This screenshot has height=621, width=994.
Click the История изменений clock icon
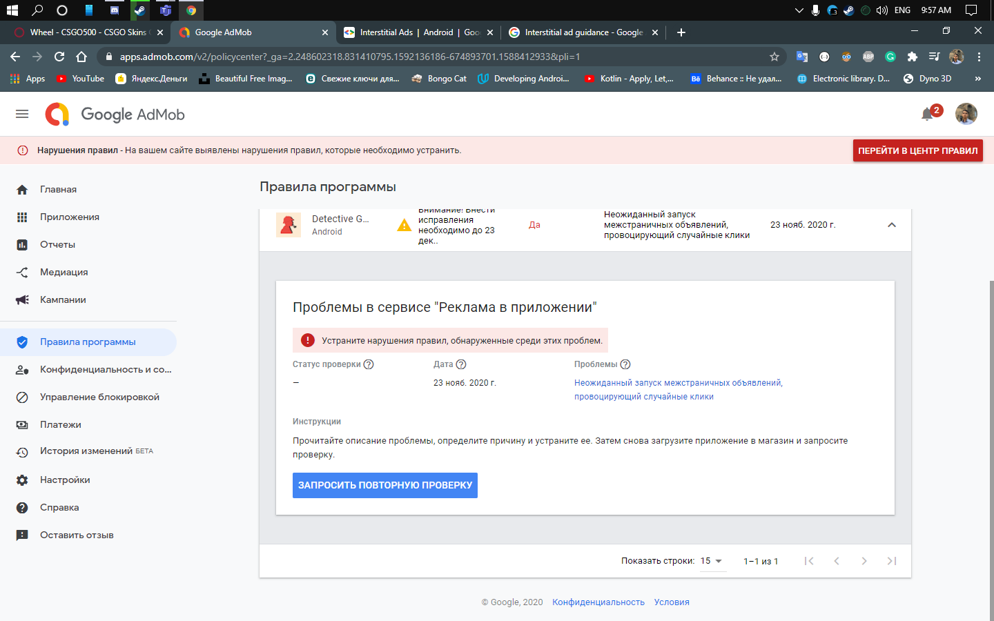click(22, 452)
